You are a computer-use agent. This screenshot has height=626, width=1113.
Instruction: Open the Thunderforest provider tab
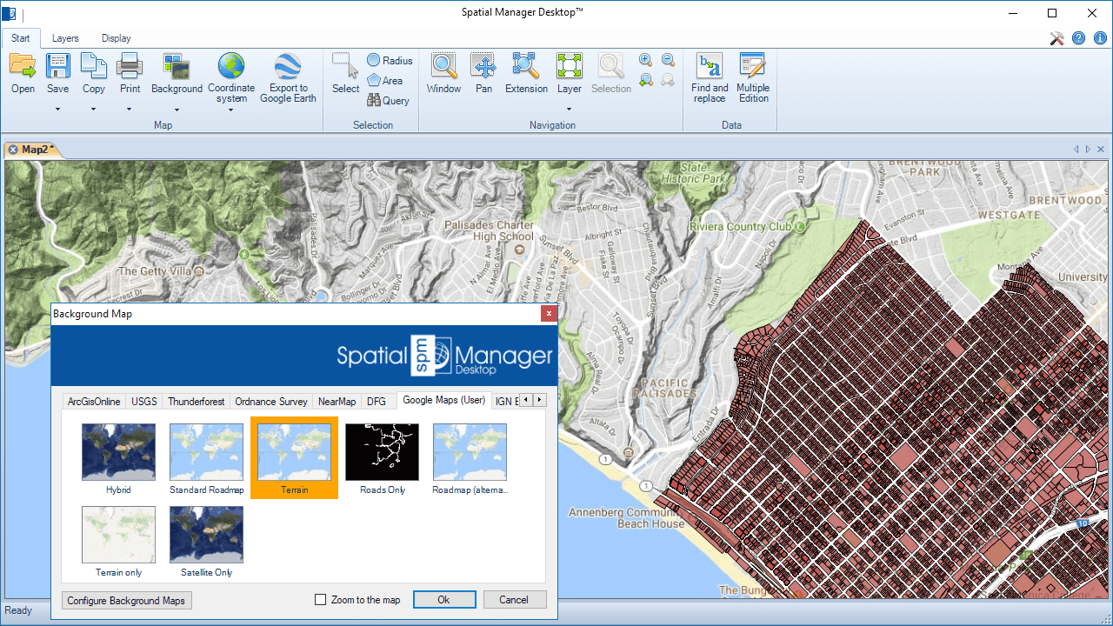point(197,401)
